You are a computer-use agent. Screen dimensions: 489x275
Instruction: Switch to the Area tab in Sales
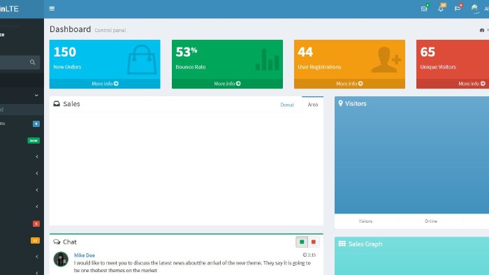tap(312, 104)
